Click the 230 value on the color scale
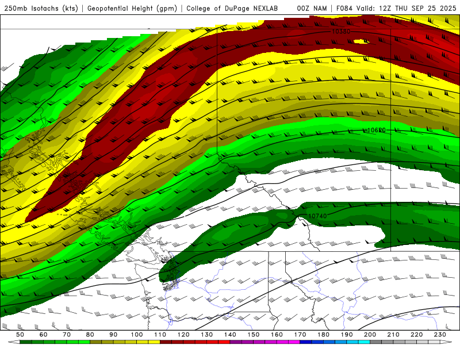This screenshot has height=345, width=460. [x=440, y=335]
